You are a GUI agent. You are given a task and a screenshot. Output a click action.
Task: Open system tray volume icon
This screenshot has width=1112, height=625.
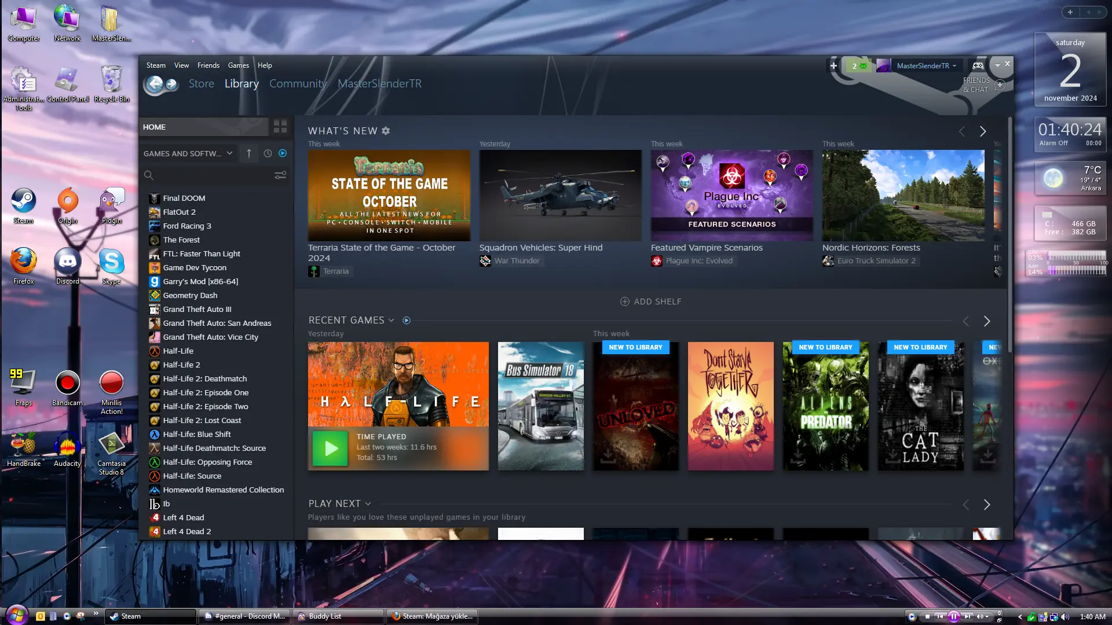point(1065,617)
